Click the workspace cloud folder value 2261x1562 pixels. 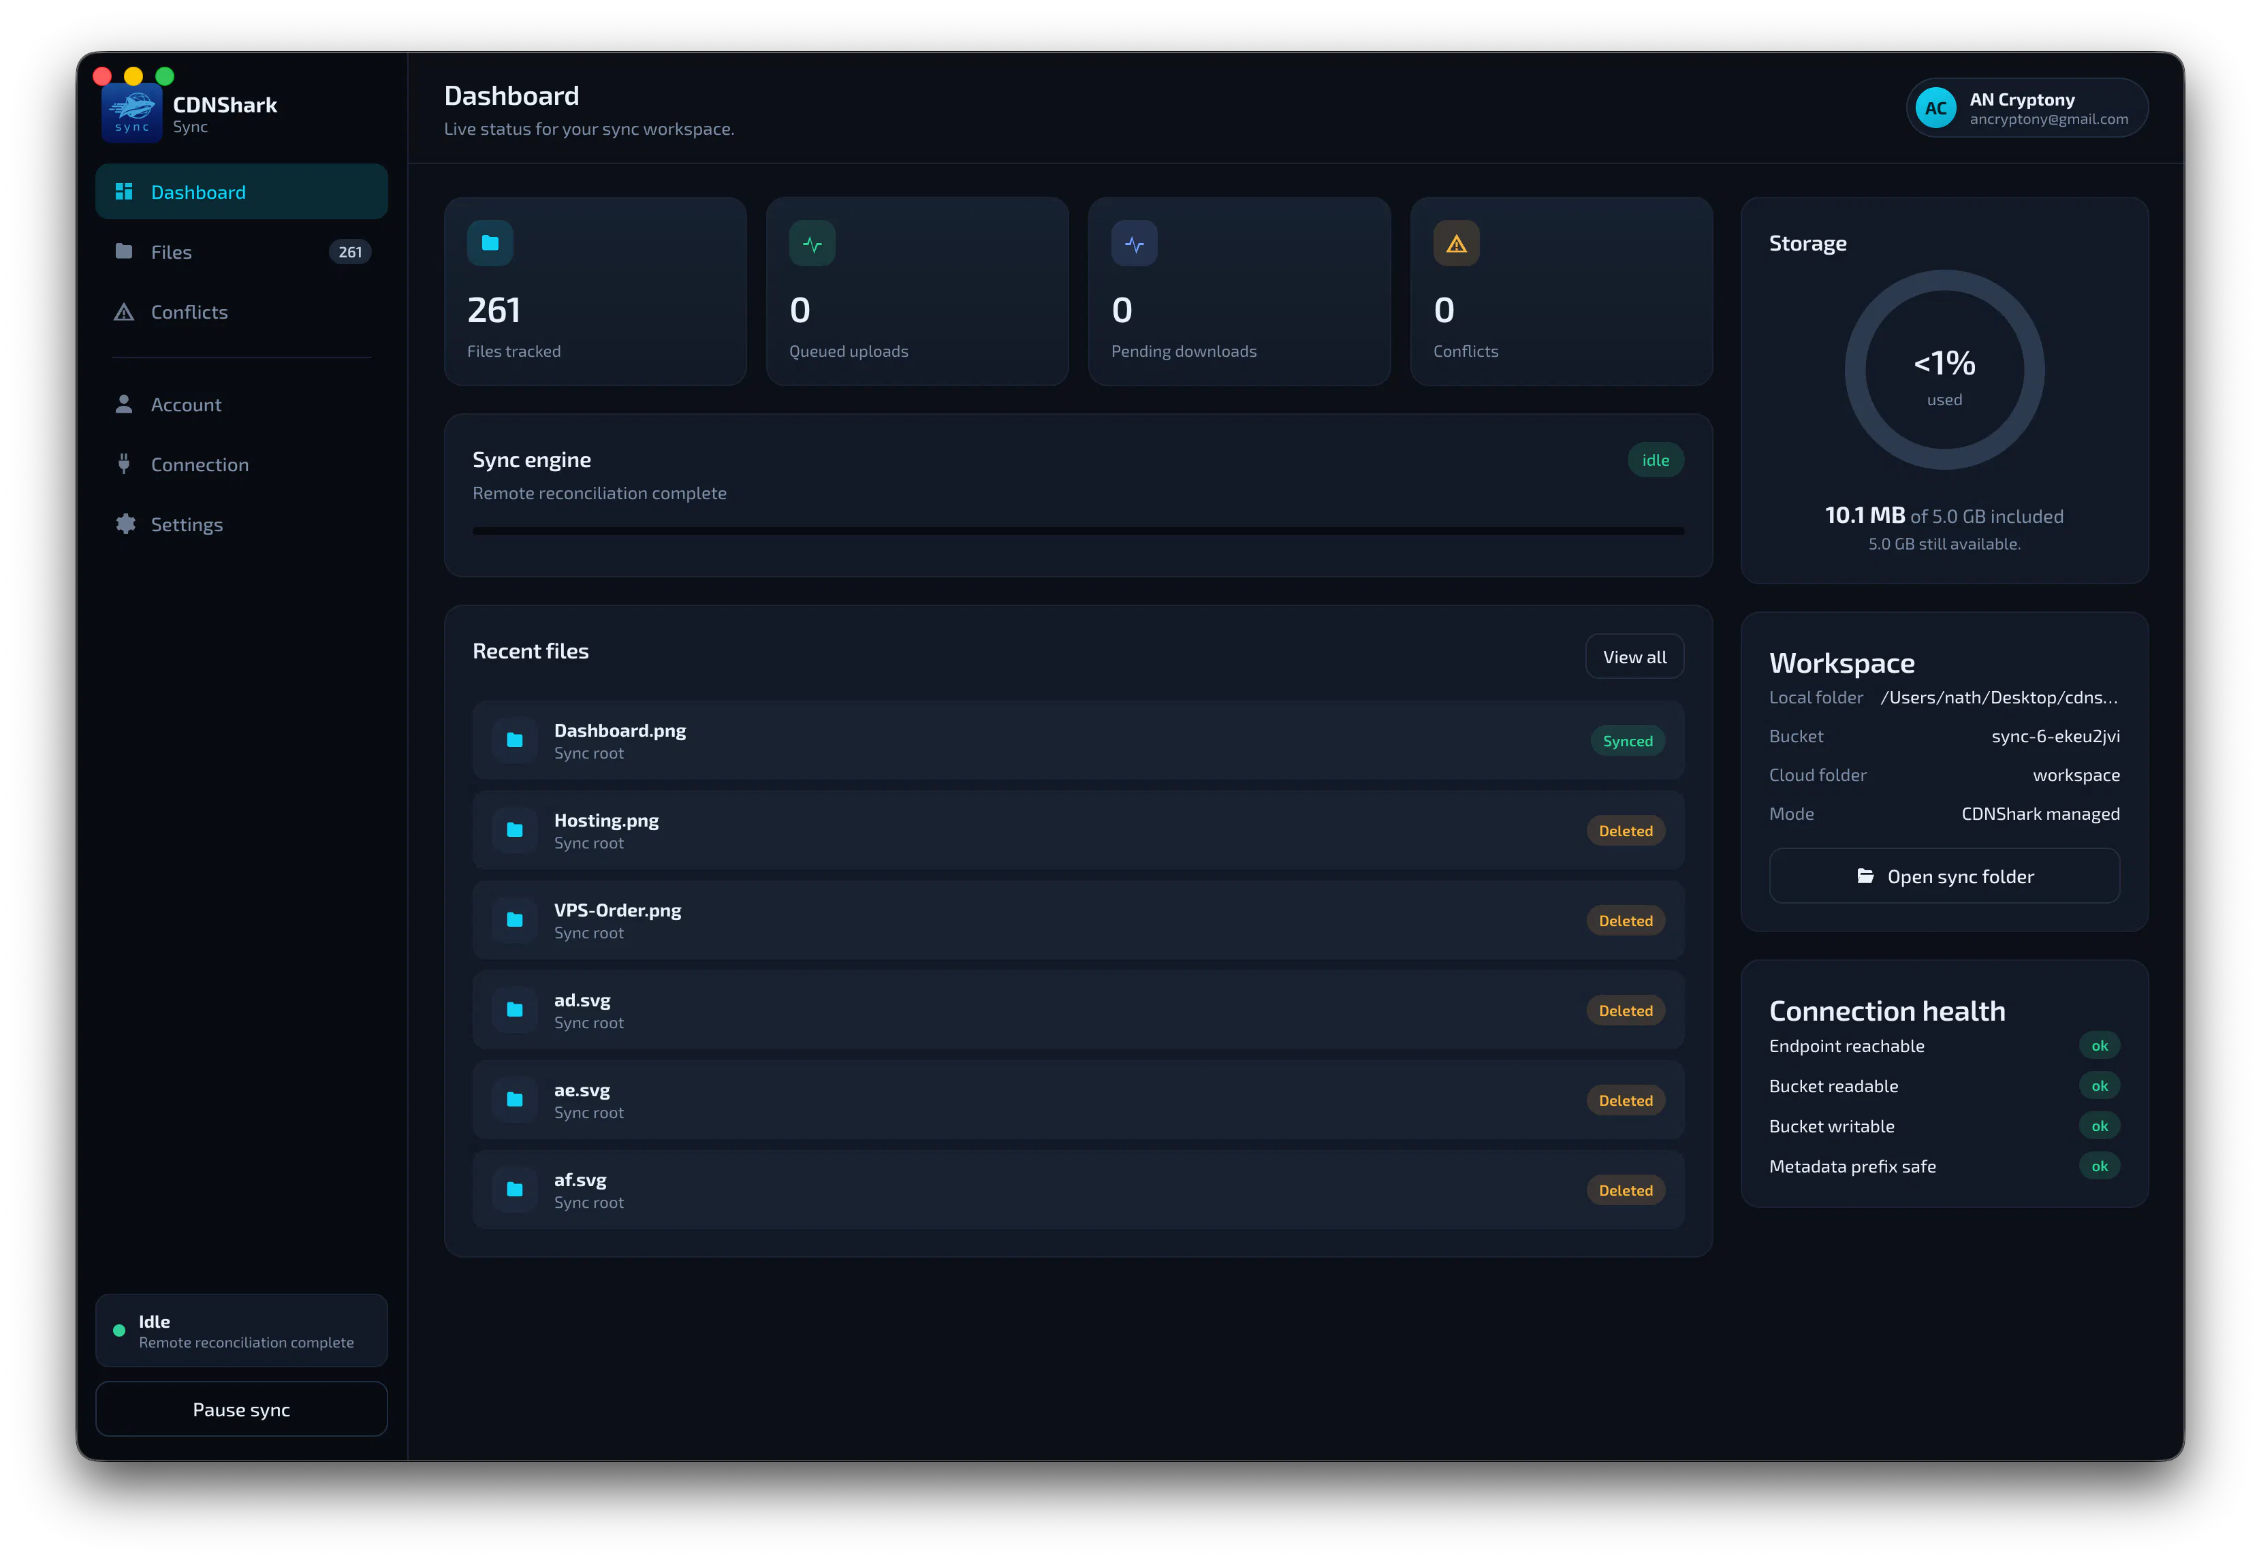point(2076,775)
